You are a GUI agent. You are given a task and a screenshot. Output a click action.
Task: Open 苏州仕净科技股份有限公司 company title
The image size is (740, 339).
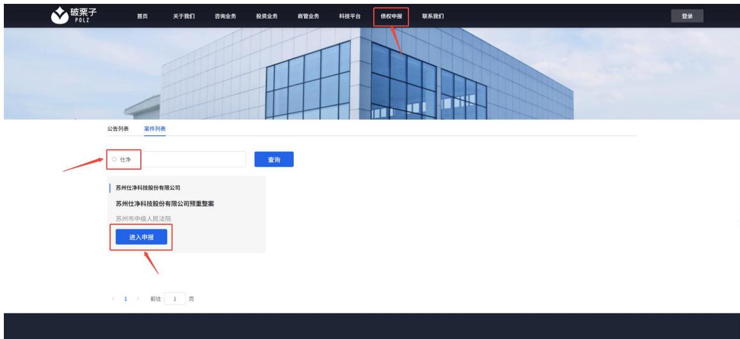[148, 188]
